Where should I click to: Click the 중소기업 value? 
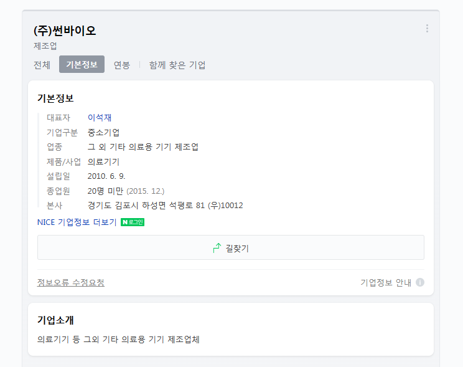[104, 132]
